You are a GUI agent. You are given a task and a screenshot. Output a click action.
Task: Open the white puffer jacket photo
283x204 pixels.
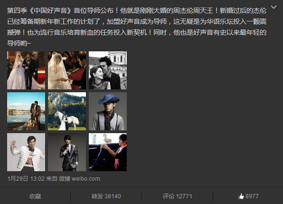click(x=26, y=152)
